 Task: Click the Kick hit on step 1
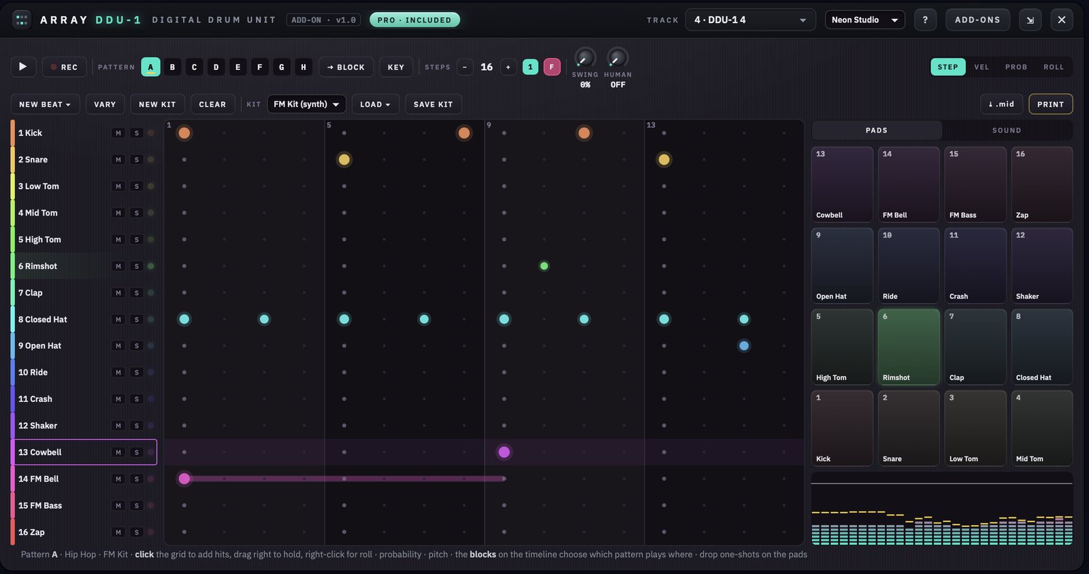click(184, 133)
